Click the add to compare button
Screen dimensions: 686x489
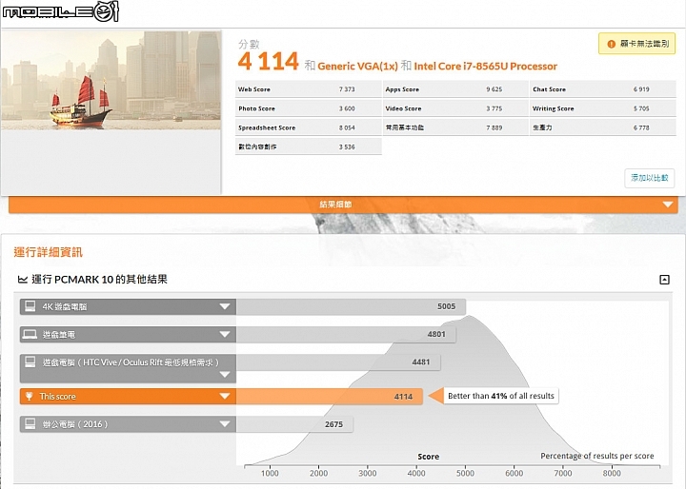(649, 178)
